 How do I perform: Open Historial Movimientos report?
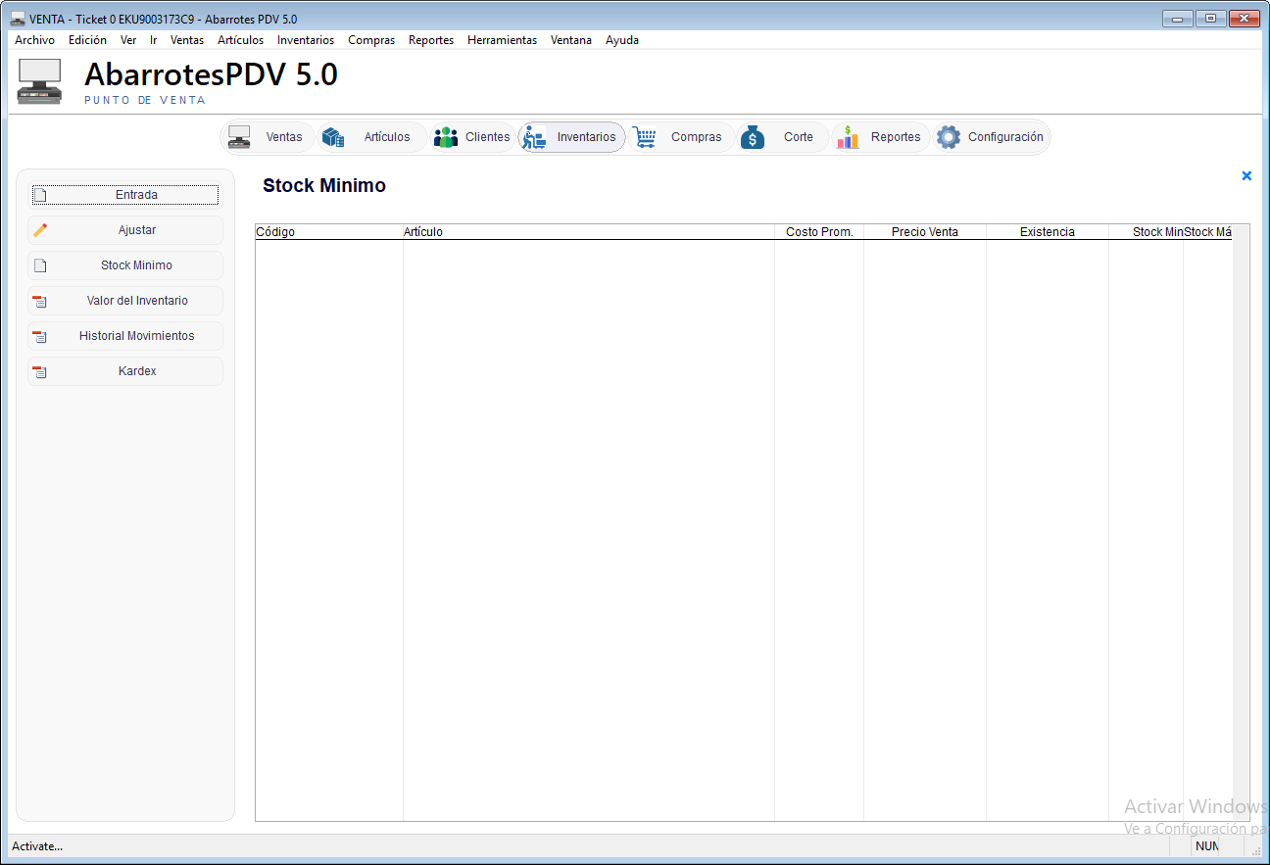click(125, 336)
